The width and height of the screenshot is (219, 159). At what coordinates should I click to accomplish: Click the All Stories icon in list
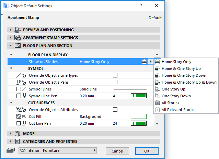tap(158, 103)
